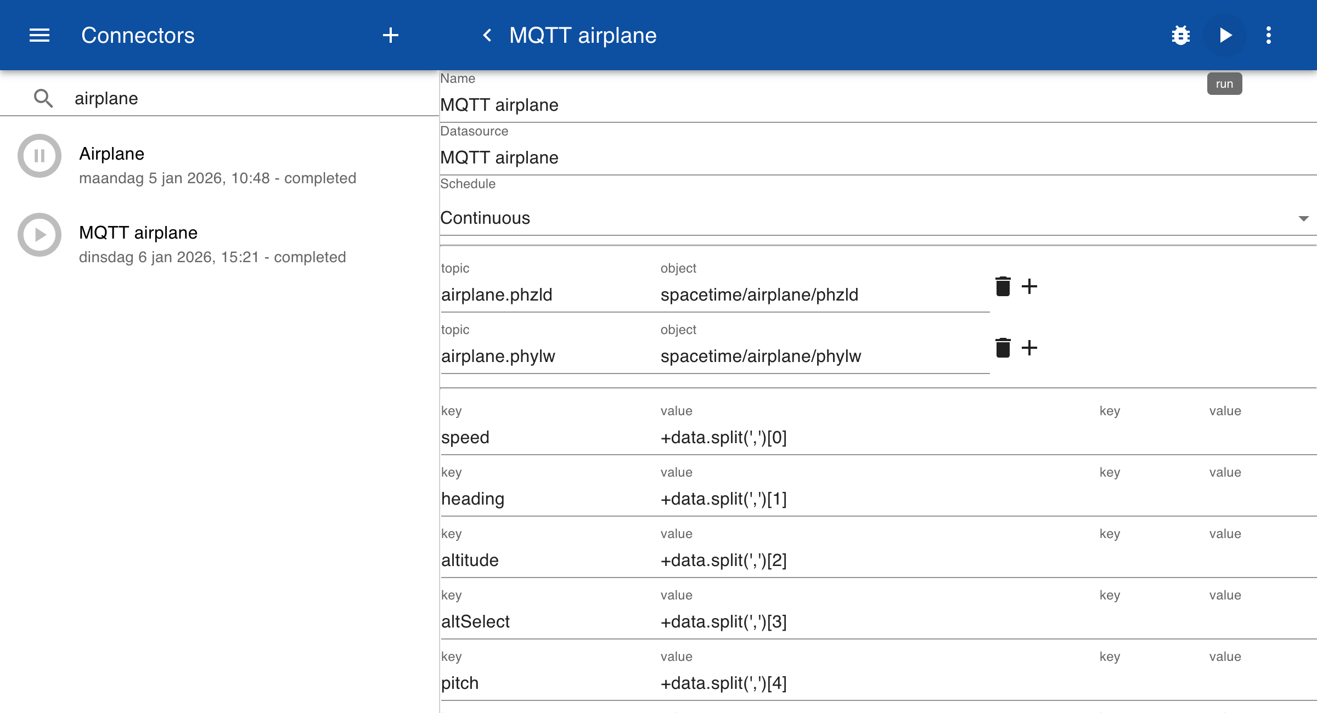This screenshot has width=1317, height=713.
Task: Open debug mode with the bug icon
Action: pos(1180,35)
